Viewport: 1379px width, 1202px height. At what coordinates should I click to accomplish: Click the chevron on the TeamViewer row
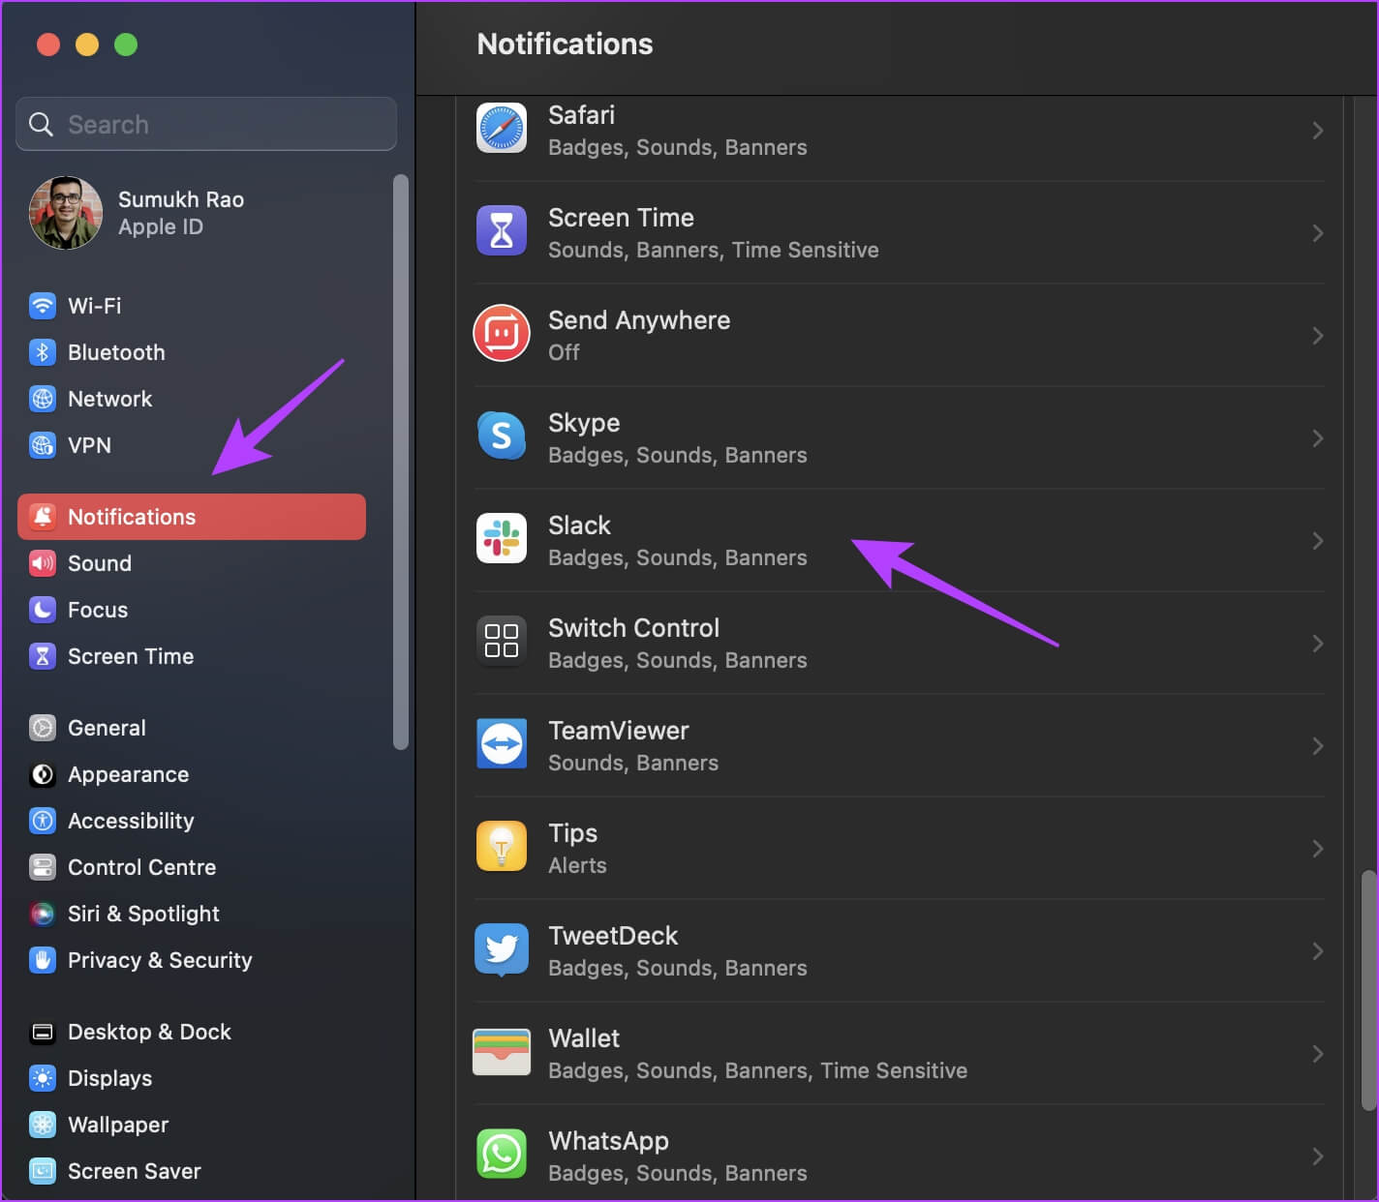coord(1317,746)
